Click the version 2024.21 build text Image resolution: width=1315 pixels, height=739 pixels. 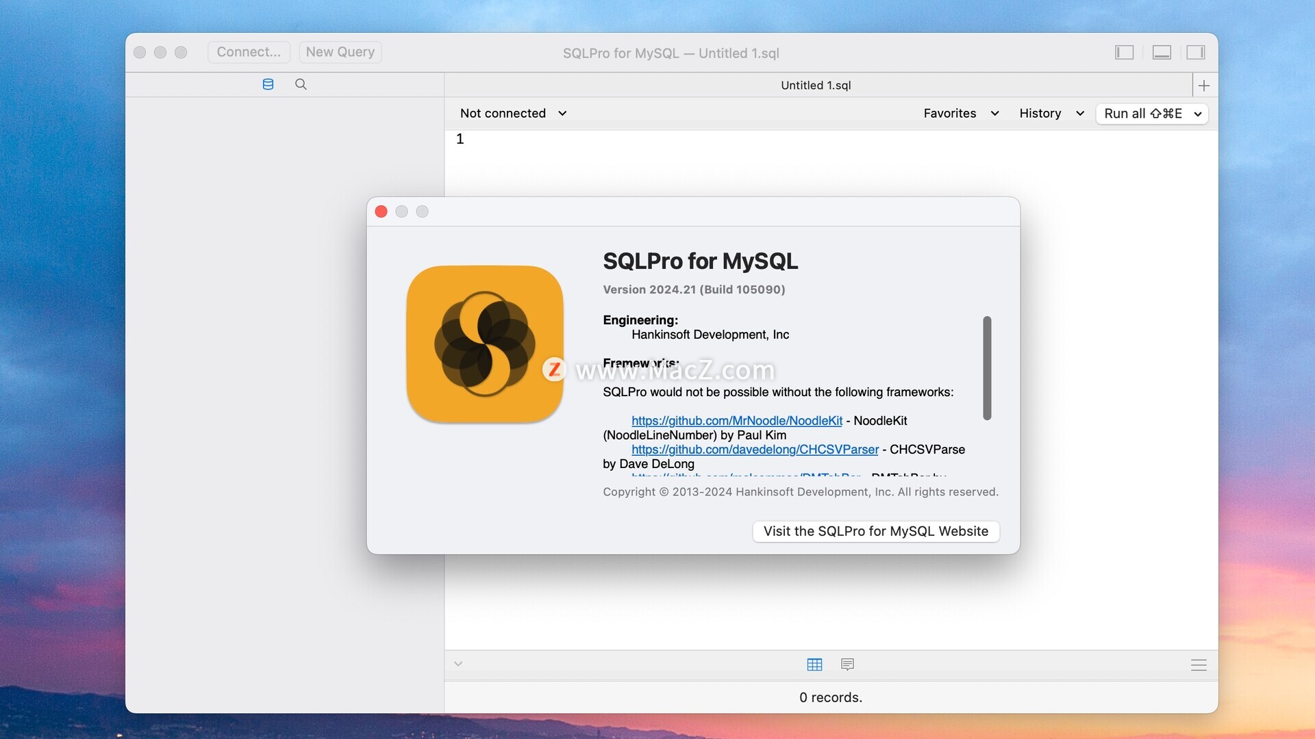(x=694, y=289)
